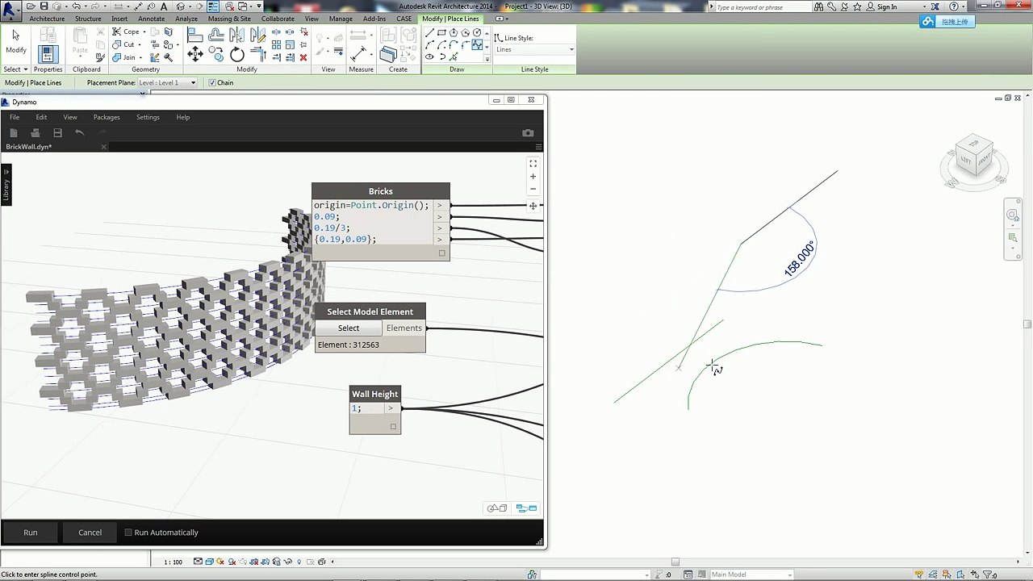
Task: Click the Run button
Action: pos(30,533)
